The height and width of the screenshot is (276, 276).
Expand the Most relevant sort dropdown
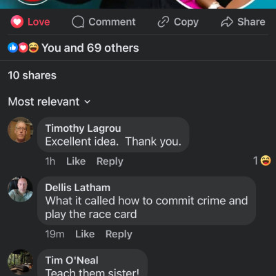[x=50, y=101]
